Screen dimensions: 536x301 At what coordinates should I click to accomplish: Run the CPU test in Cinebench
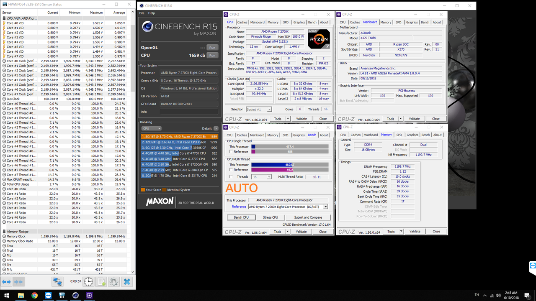click(x=212, y=55)
